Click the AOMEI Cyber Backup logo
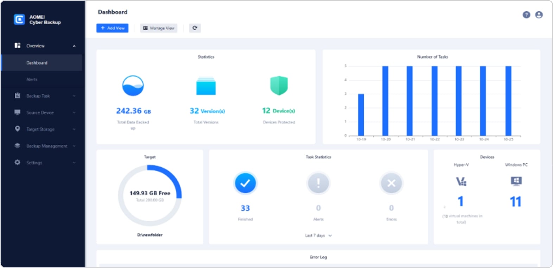The height and width of the screenshot is (268, 553). [x=19, y=20]
